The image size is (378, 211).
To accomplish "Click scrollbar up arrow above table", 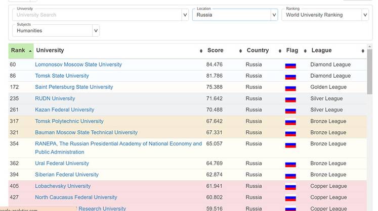I will click(x=369, y=46).
